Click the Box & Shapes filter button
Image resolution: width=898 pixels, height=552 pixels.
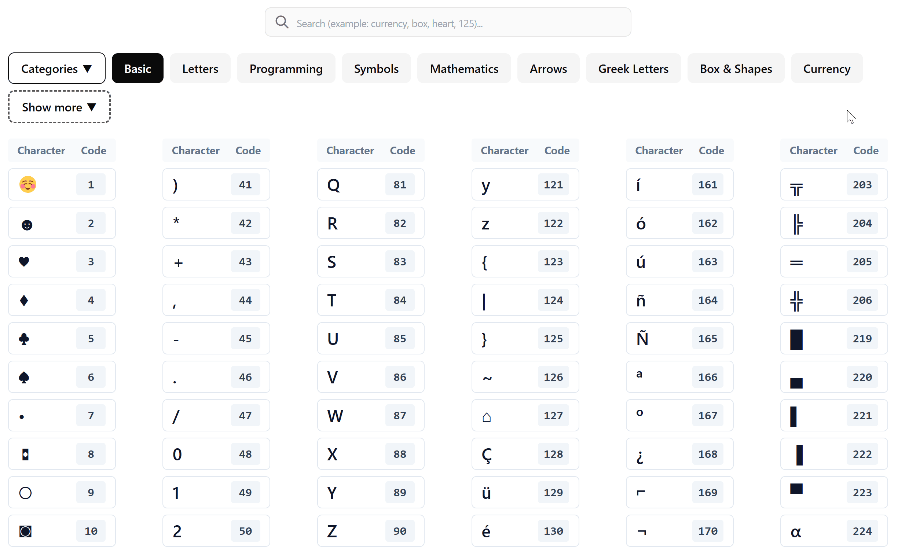pos(736,69)
